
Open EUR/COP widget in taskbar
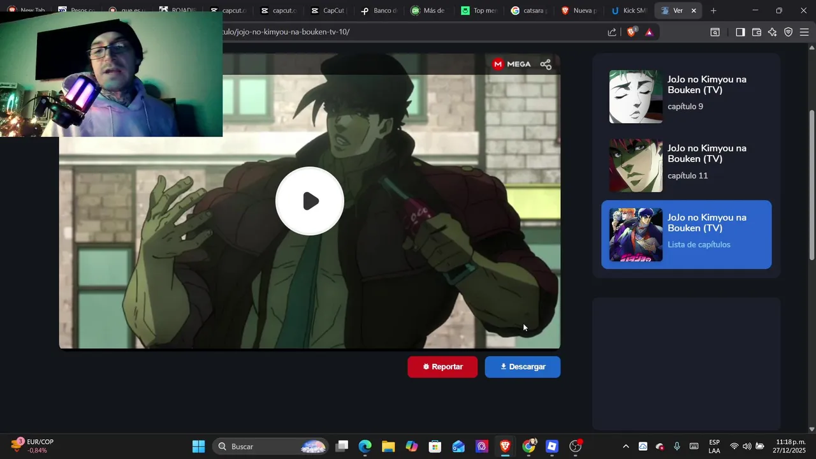(x=32, y=446)
